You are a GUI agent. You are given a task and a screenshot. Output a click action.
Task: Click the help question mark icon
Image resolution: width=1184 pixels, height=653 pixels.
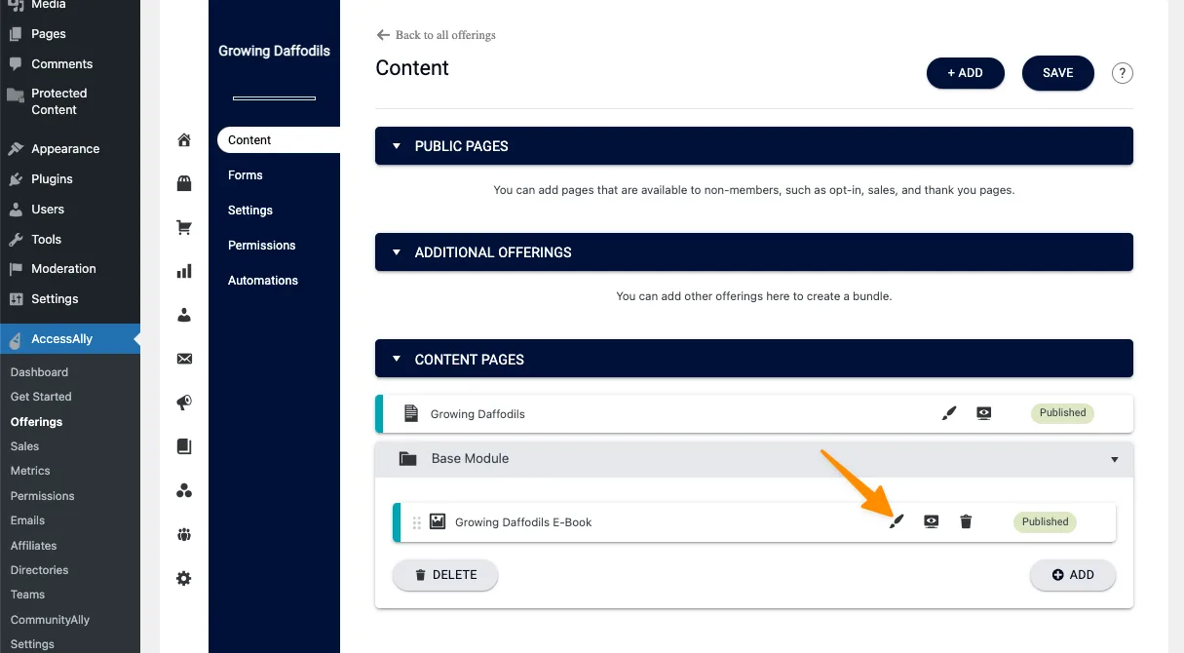(1123, 73)
